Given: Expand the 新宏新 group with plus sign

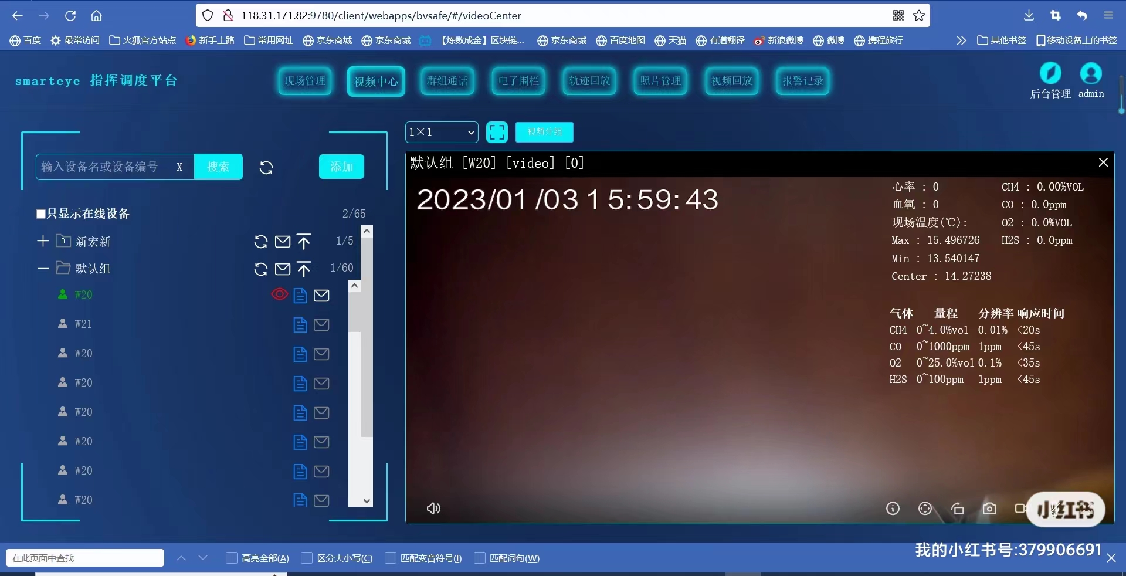Looking at the screenshot, I should pos(43,241).
